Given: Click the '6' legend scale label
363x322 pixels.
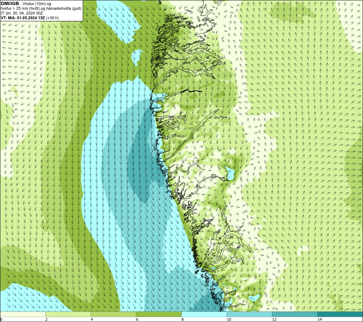Looking at the screenshot, I should click(x=137, y=320).
